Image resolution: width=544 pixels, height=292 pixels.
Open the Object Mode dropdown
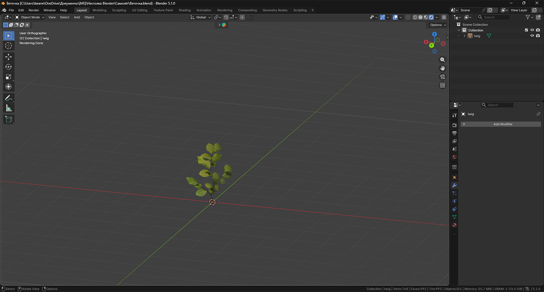tap(30, 17)
